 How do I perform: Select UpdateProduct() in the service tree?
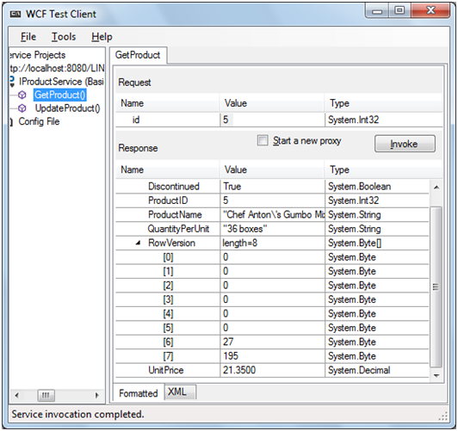pyautogui.click(x=67, y=108)
